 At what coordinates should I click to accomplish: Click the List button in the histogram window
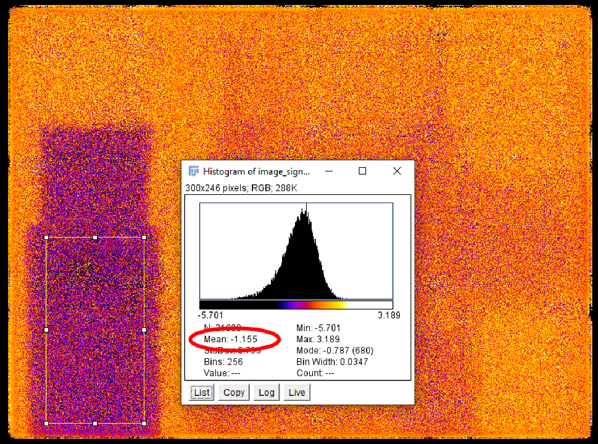[202, 392]
